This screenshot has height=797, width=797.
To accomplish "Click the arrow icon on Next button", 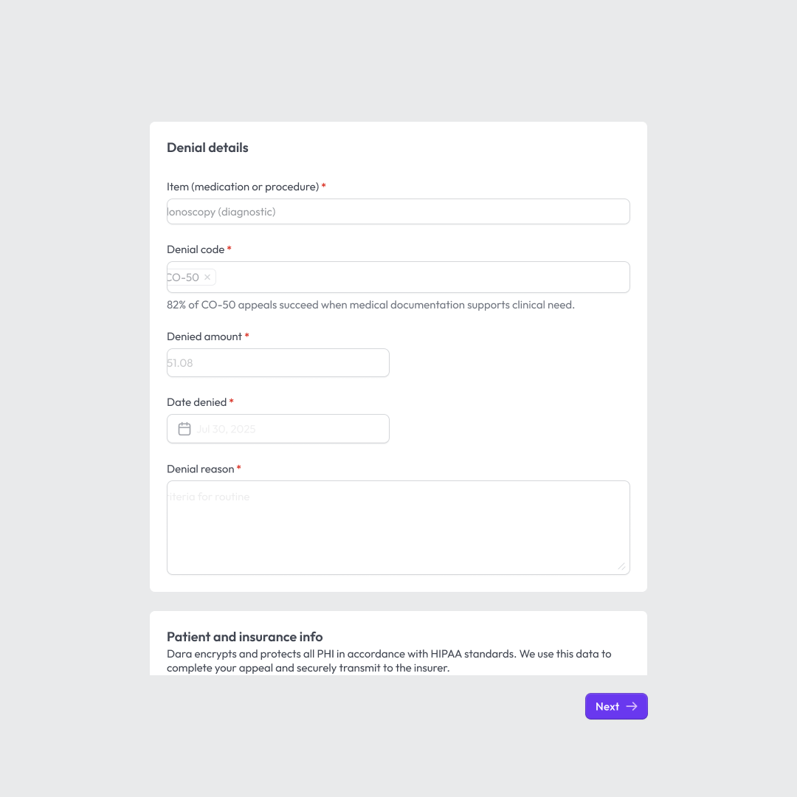I will tap(632, 706).
